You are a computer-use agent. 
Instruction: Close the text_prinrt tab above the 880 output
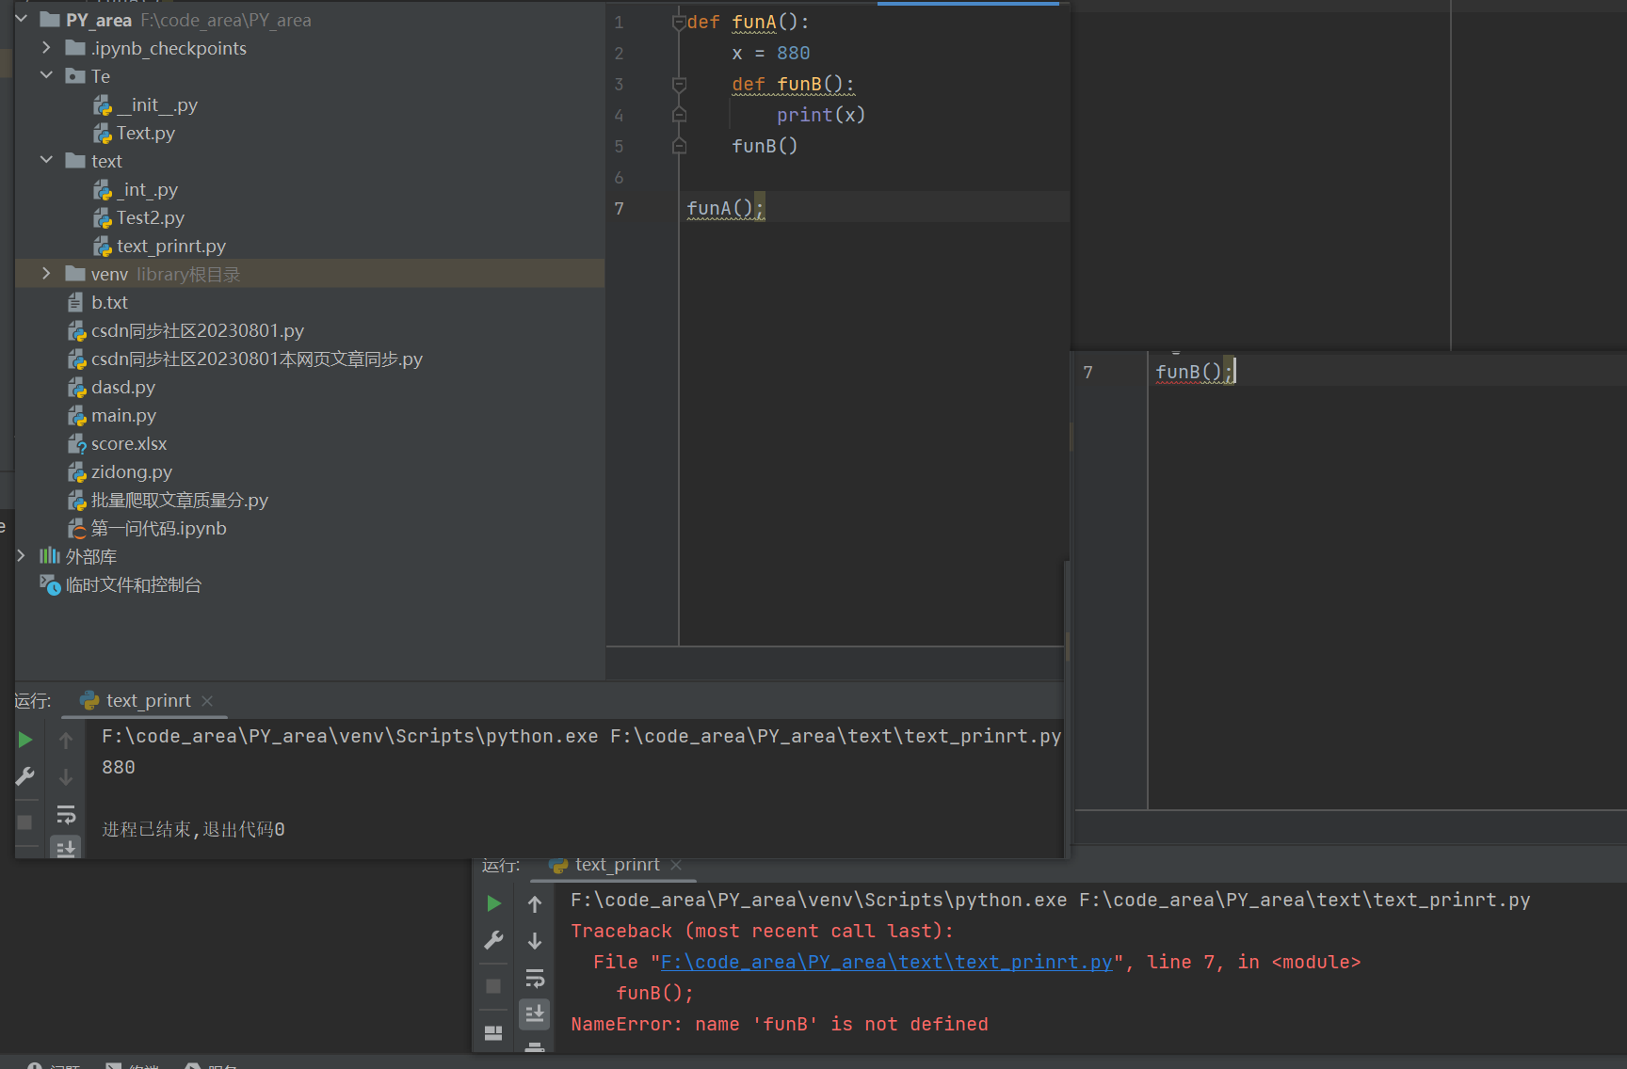207,701
